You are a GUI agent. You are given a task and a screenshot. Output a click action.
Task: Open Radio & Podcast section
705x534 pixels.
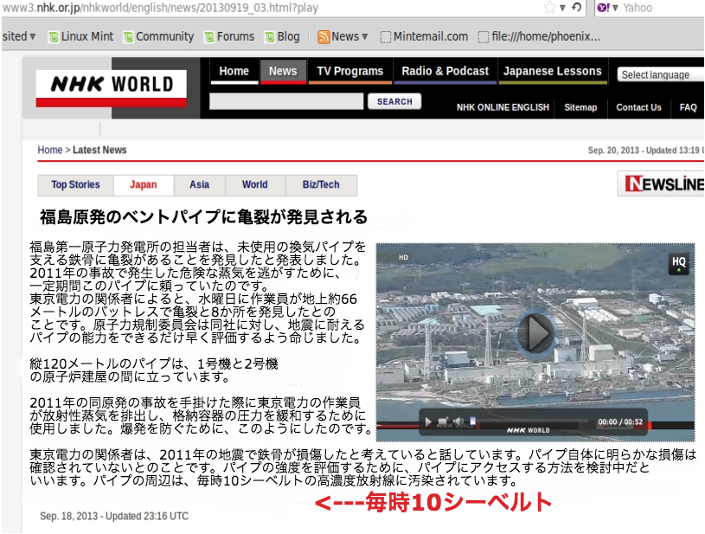coord(445,71)
